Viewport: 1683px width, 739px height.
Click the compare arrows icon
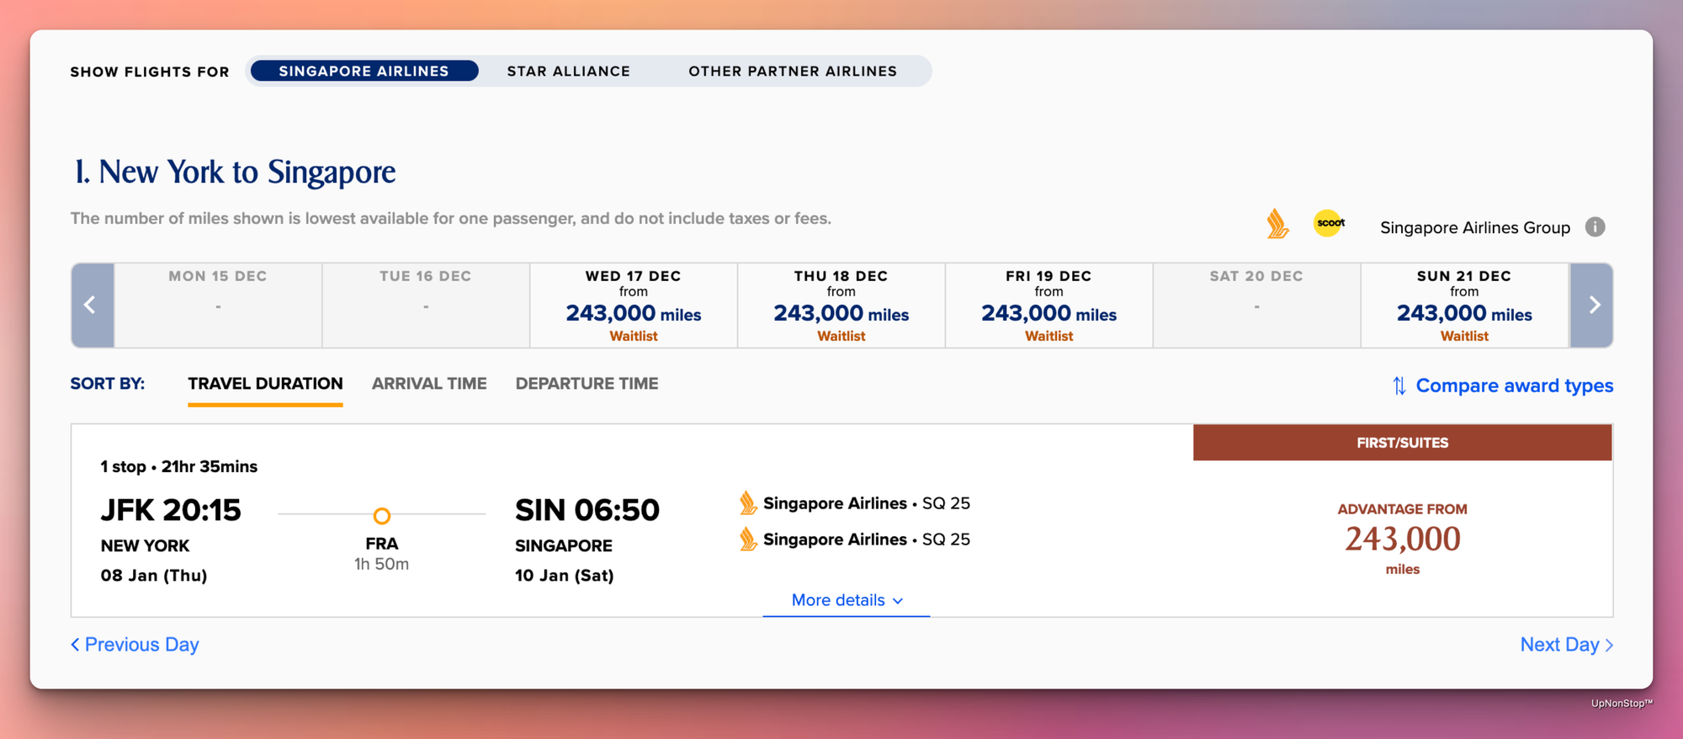pyautogui.click(x=1399, y=385)
